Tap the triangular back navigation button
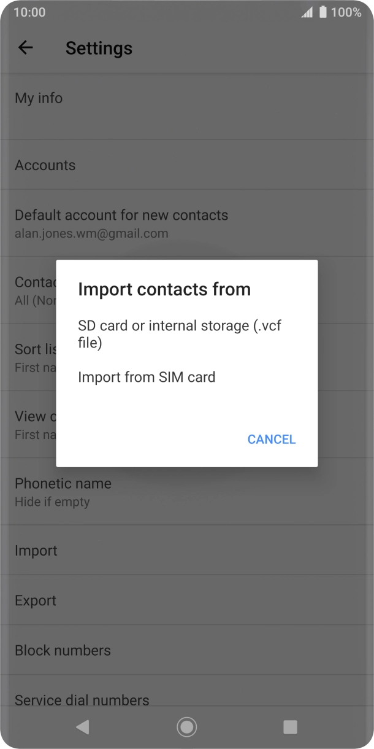374x749 pixels. [x=83, y=727]
